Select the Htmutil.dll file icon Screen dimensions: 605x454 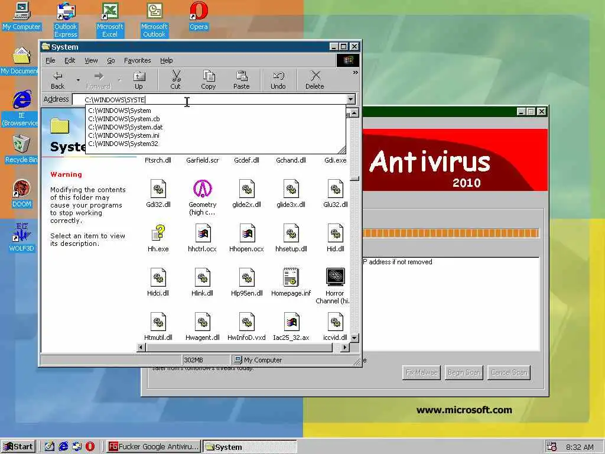coord(158,322)
